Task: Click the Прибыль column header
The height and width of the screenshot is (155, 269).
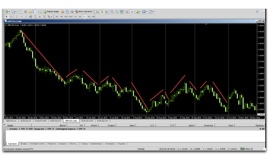Action: (x=260, y=125)
